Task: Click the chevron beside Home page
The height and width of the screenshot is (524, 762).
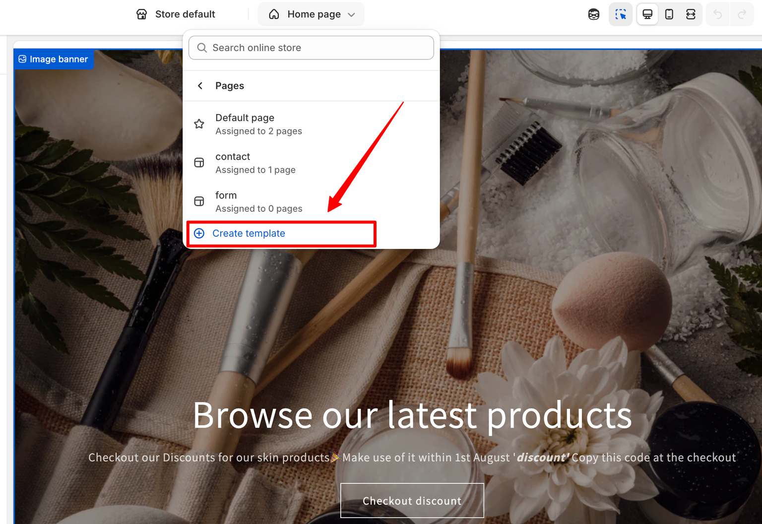Action: [352, 15]
